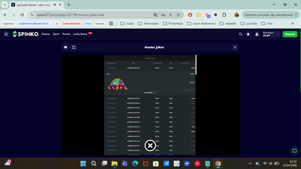301x169 pixels.
Task: Open the site search magnifier icon
Action: 241,34
